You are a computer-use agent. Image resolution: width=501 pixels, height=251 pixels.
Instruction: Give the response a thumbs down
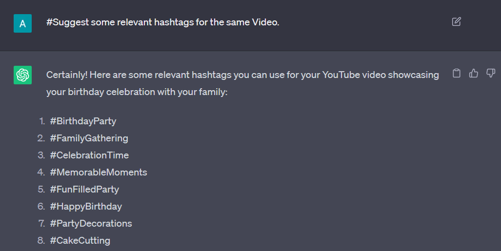point(491,74)
